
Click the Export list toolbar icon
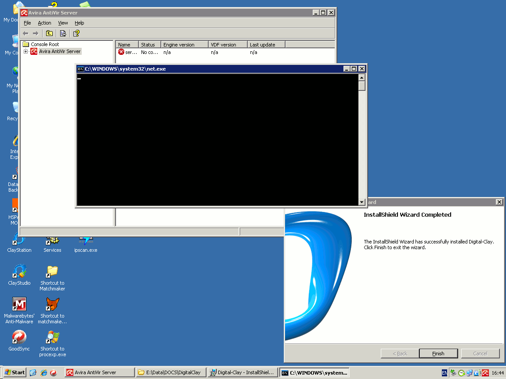[x=63, y=33]
